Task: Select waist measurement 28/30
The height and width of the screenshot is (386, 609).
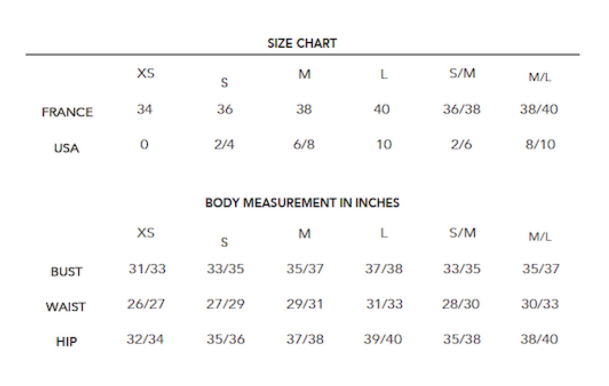Action: (x=461, y=304)
